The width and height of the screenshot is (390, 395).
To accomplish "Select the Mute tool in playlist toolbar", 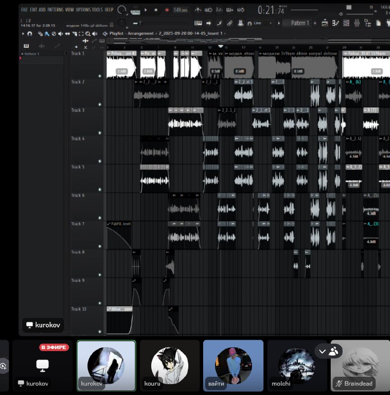I will (x=60, y=34).
